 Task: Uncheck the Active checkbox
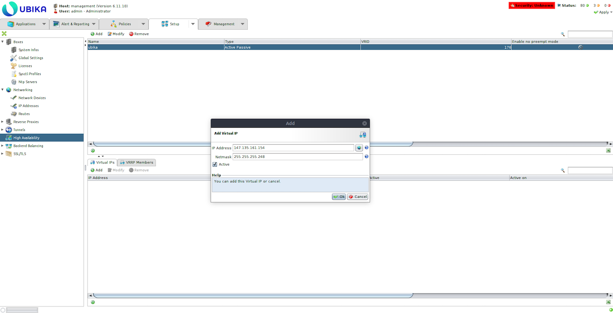click(215, 164)
